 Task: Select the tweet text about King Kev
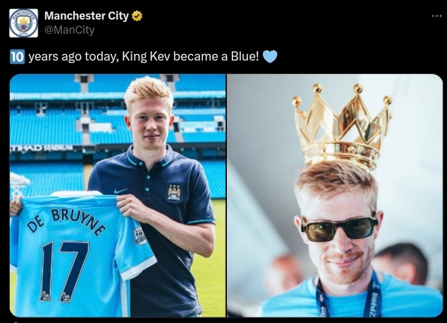143,56
